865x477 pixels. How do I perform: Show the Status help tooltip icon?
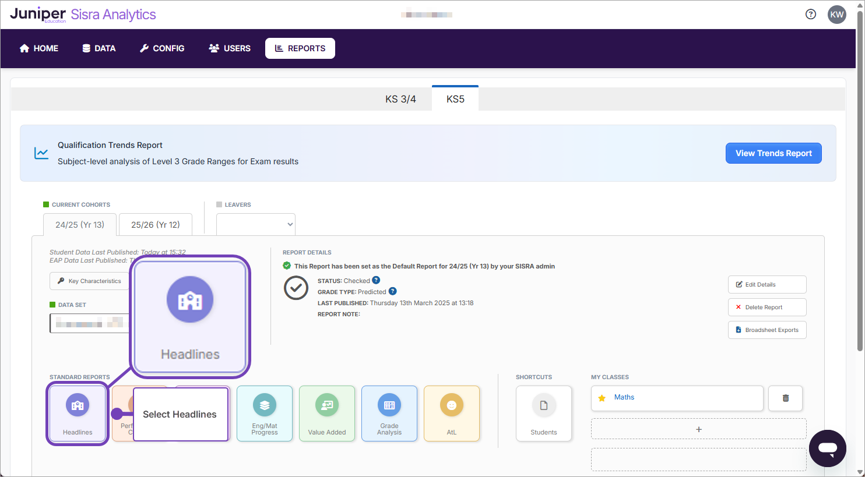tap(376, 280)
